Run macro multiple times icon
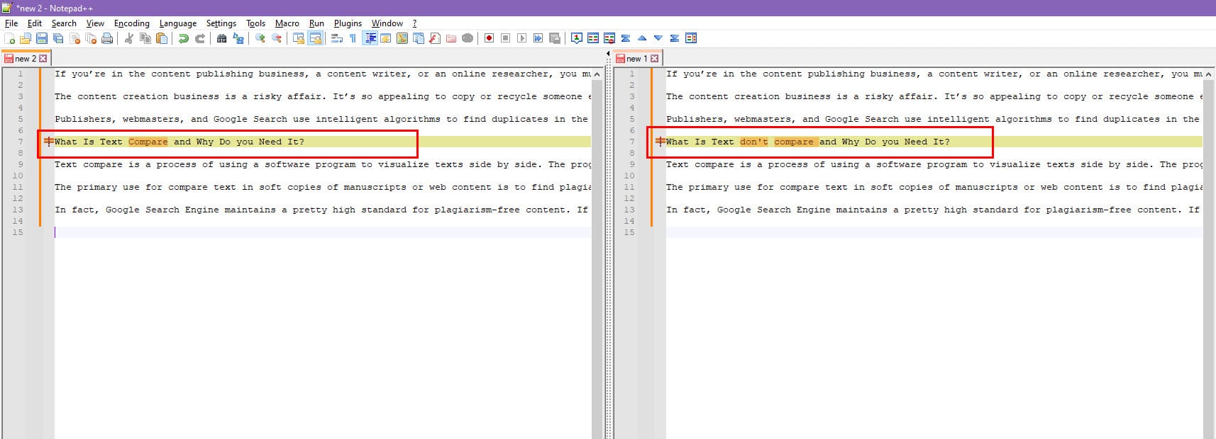The width and height of the screenshot is (1216, 439). coord(538,38)
